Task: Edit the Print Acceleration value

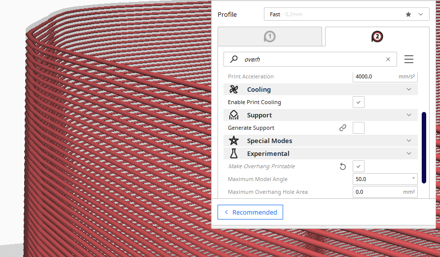Action: point(385,76)
